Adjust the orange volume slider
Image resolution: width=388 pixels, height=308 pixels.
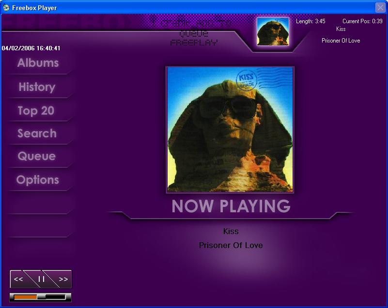point(40,297)
